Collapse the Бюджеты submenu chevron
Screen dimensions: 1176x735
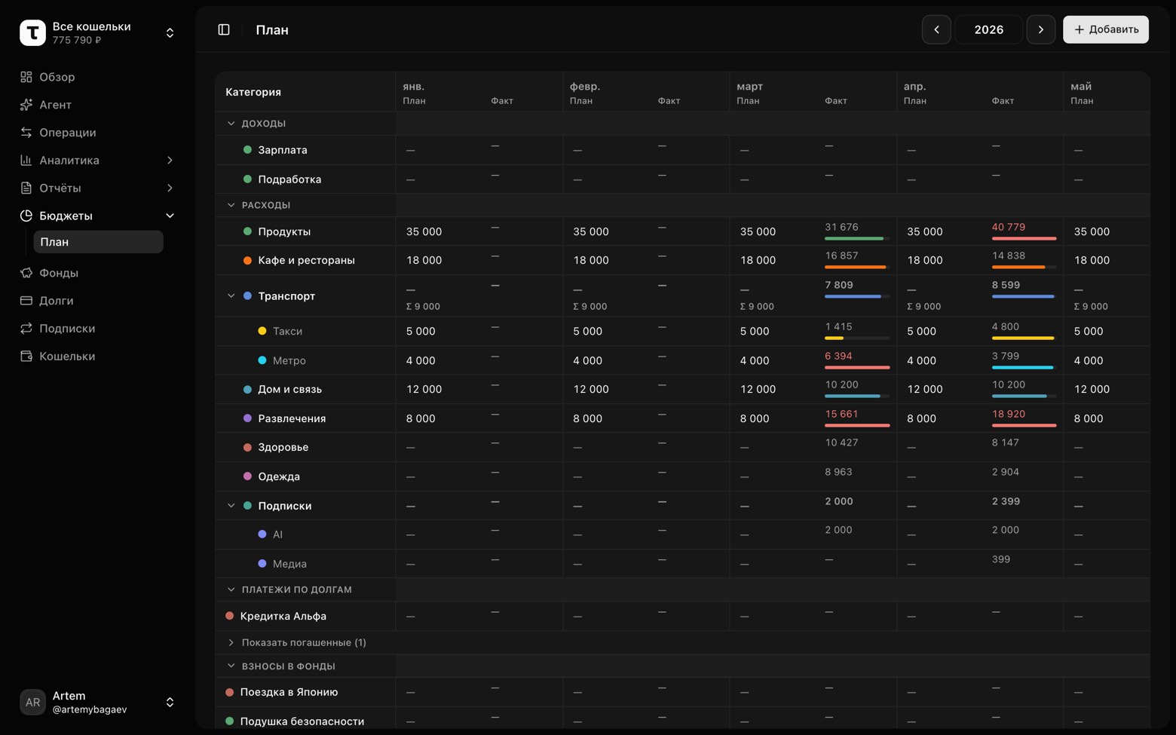[x=170, y=216]
